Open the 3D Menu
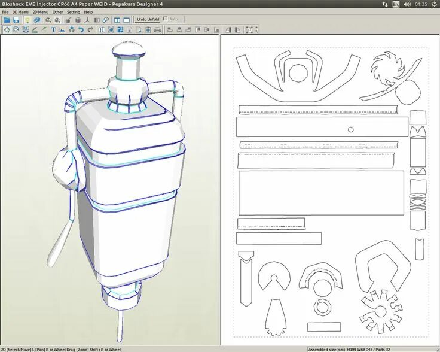 pyautogui.click(x=21, y=12)
